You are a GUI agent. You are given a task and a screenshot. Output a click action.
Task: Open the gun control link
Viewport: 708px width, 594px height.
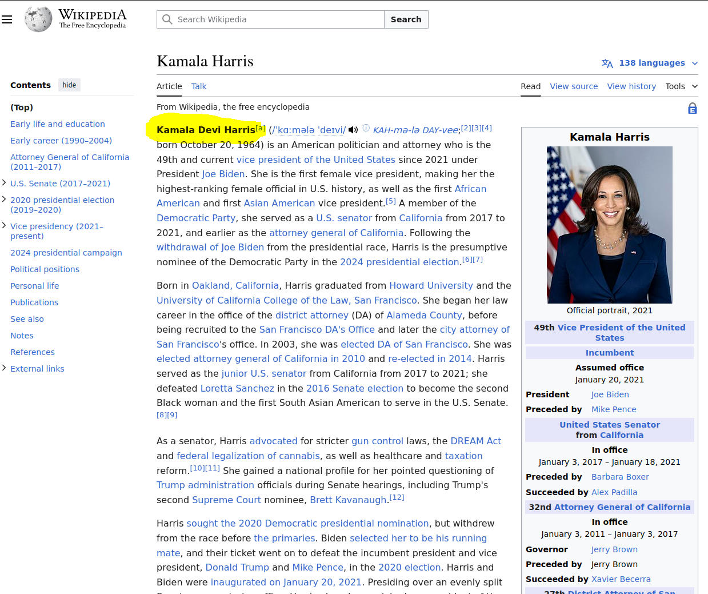click(x=377, y=441)
